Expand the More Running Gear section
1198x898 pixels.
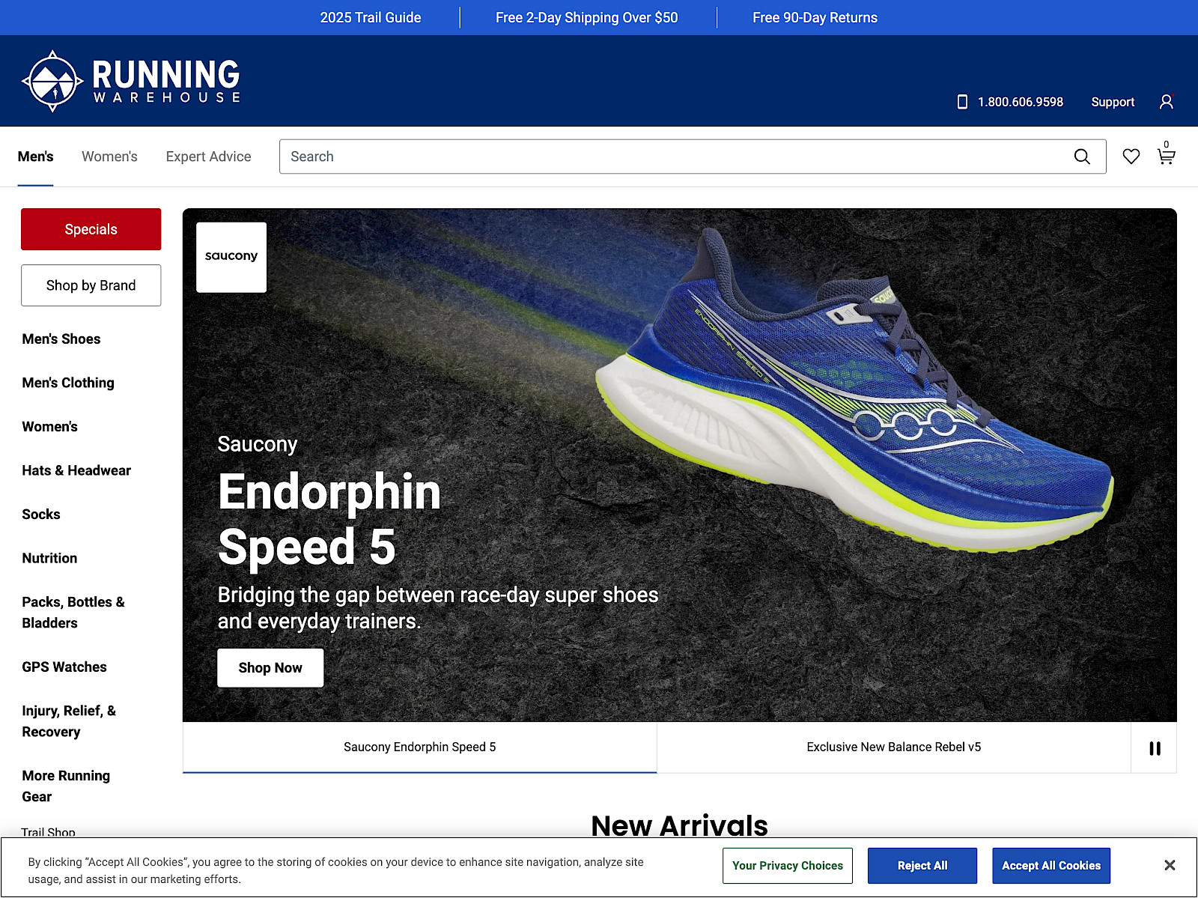pyautogui.click(x=66, y=786)
